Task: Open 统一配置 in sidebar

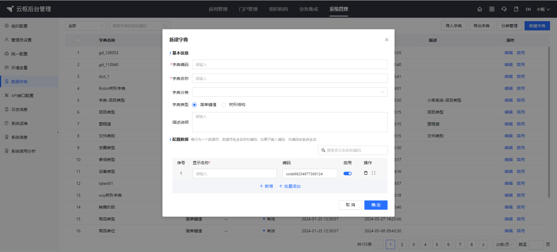Action: pyautogui.click(x=29, y=54)
